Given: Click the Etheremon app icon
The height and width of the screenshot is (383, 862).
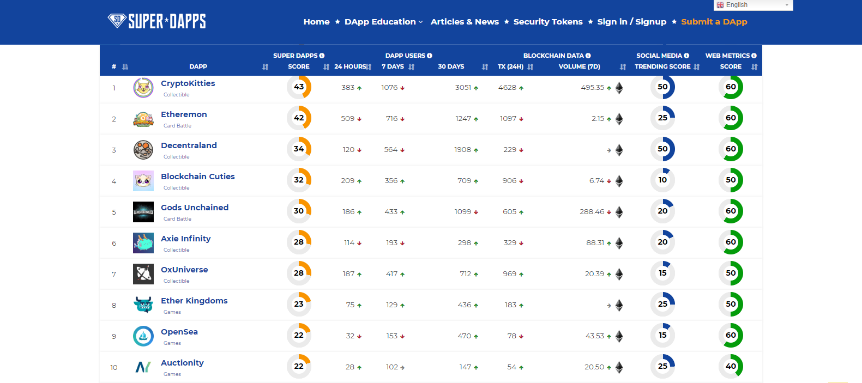Looking at the screenshot, I should (143, 119).
